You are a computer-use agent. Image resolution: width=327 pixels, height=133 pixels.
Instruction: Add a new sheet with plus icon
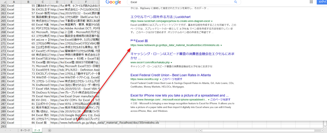(x=50, y=131)
